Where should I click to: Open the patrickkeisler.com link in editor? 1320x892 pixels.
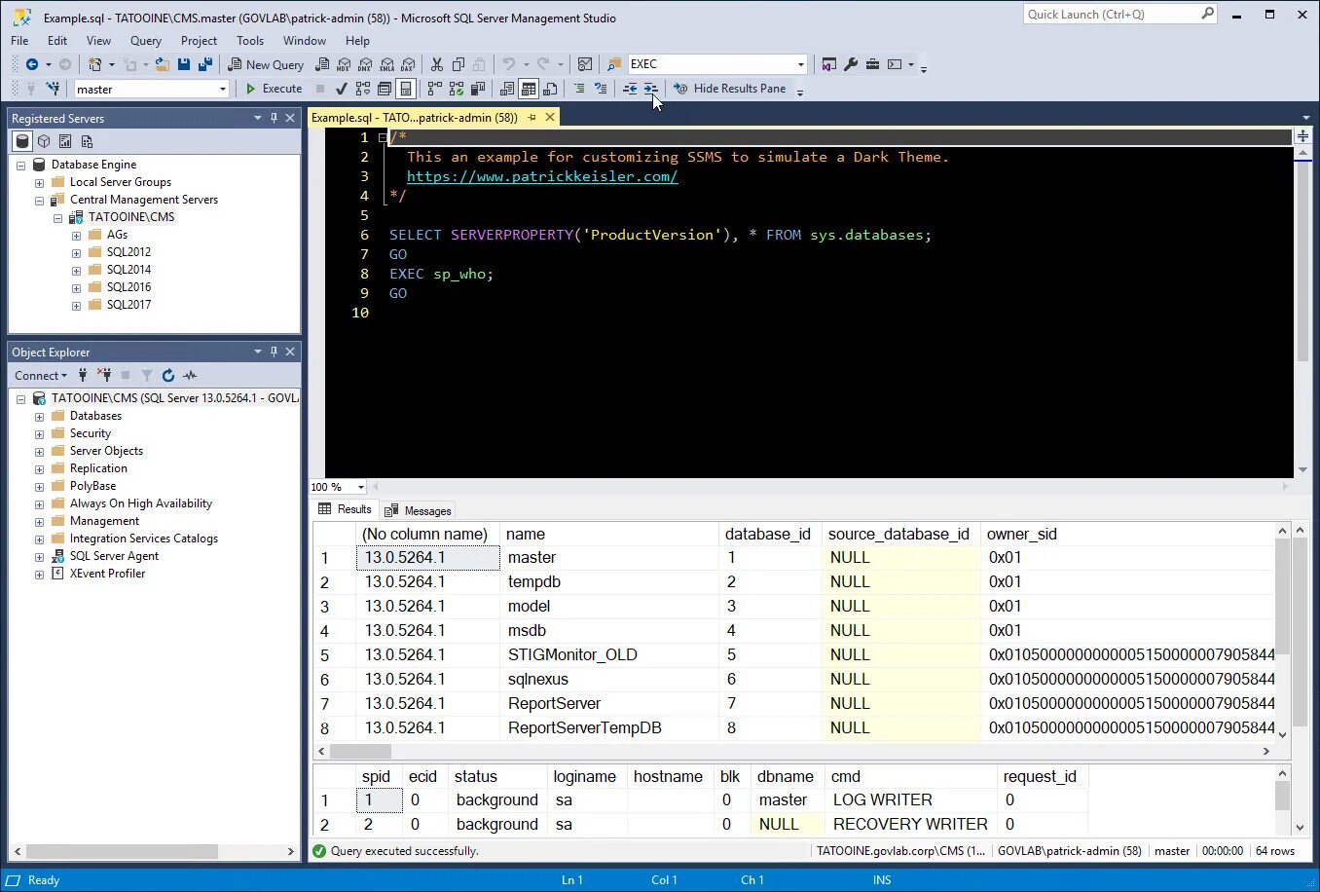click(x=542, y=176)
